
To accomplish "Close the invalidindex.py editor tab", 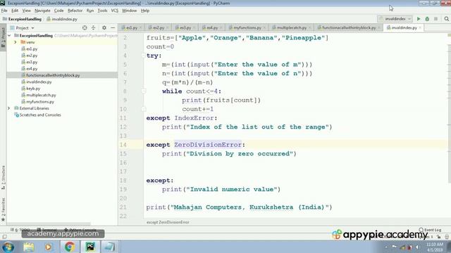I will coord(420,28).
